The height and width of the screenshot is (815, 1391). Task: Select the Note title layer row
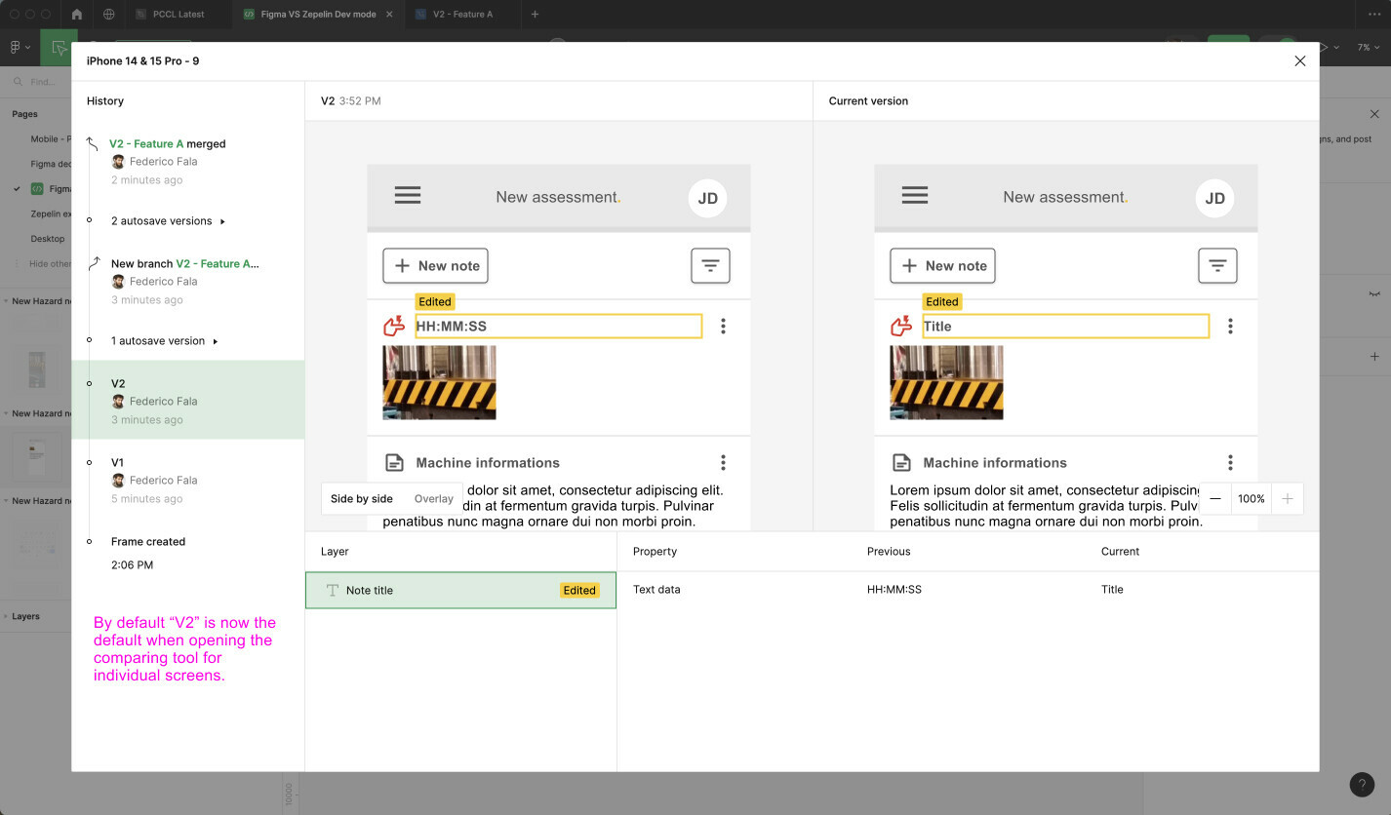click(460, 590)
